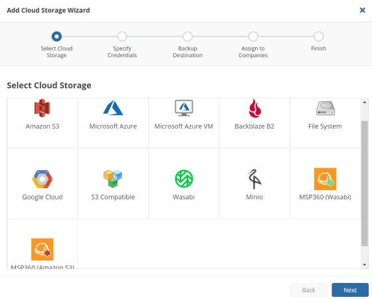Pick the Microsoft Azure VM monitor icon
Viewport: 372px width, 299px height.
pyautogui.click(x=184, y=108)
